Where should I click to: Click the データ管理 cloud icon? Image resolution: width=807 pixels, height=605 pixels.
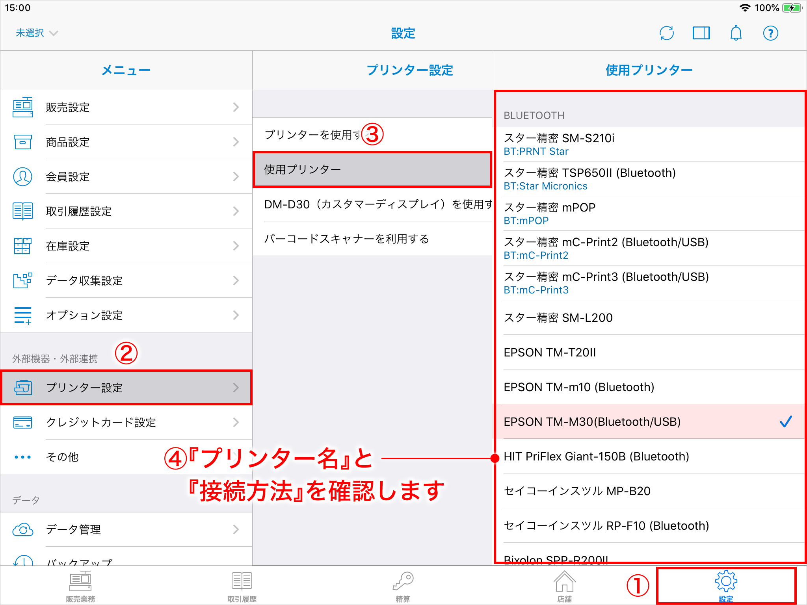coord(23,529)
